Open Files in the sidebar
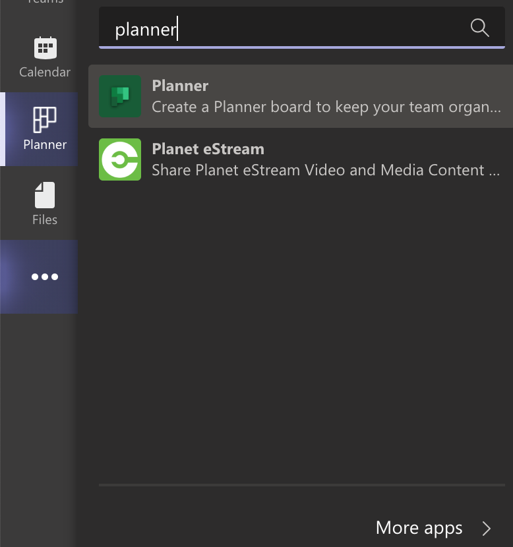The width and height of the screenshot is (513, 547). (x=45, y=204)
